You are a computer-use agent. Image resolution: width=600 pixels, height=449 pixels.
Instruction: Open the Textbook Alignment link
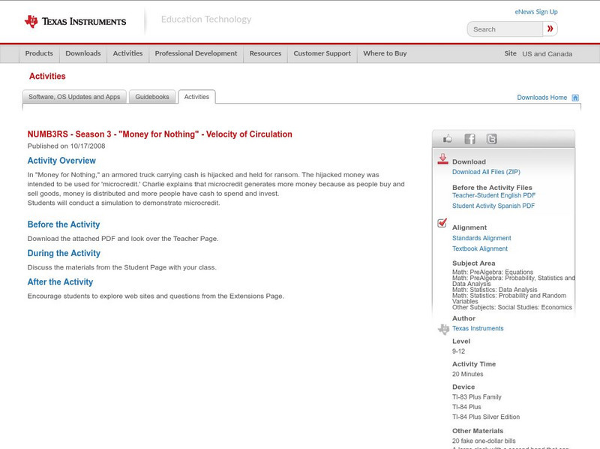coord(480,249)
